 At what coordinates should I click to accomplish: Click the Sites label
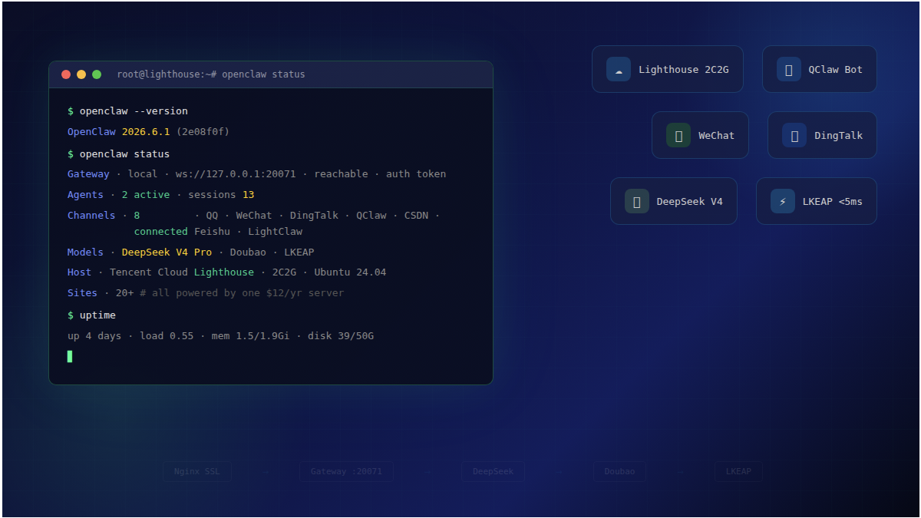[82, 293]
